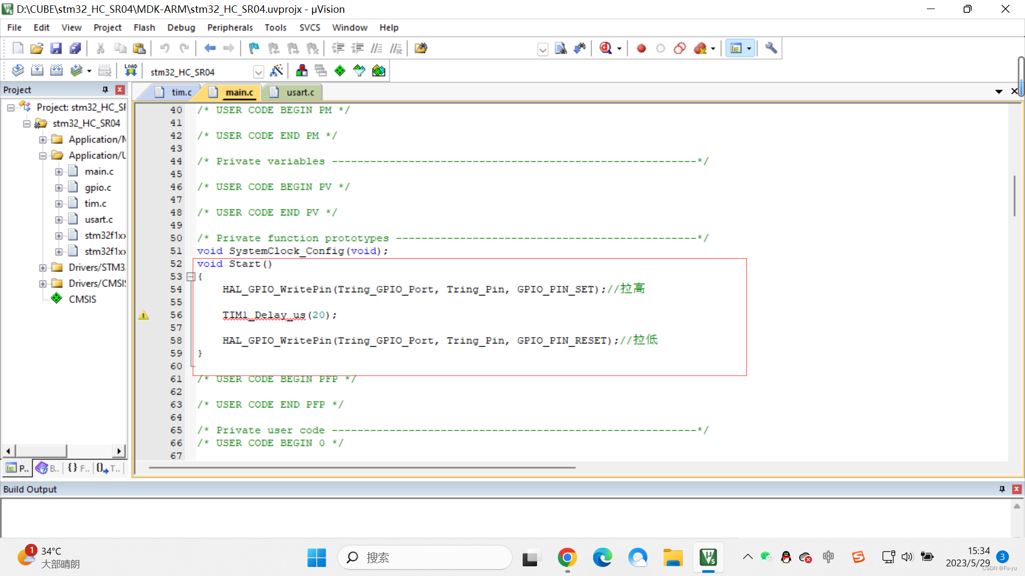
Task: Open the File menu
Action: 14,27
